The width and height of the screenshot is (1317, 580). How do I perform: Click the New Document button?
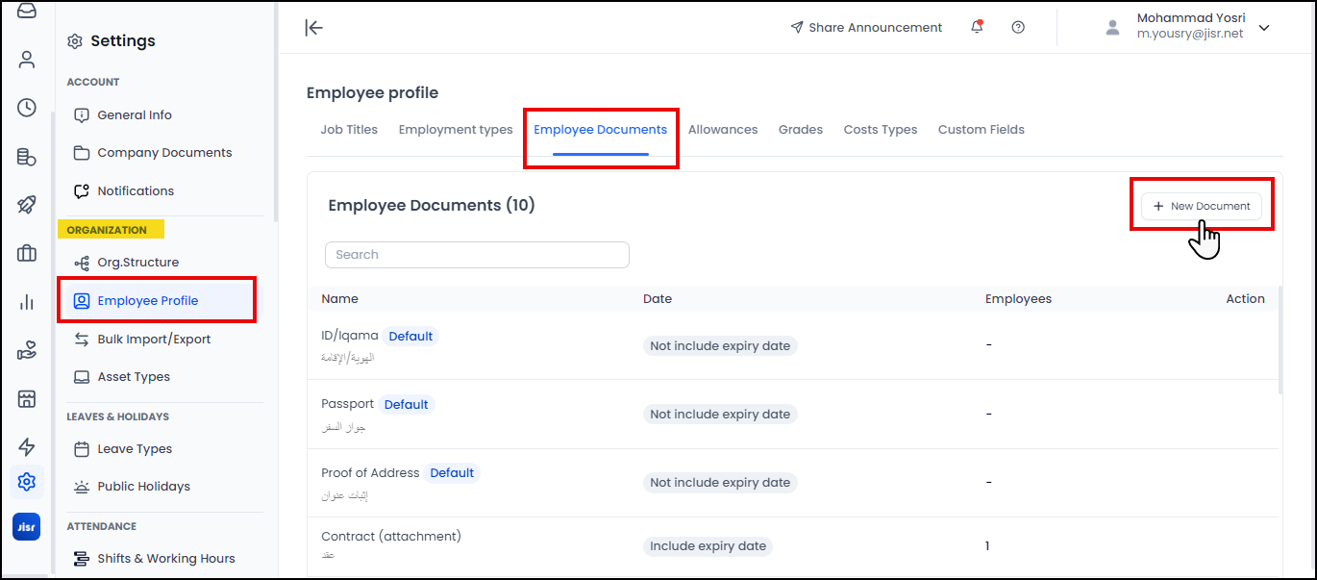pos(1201,206)
